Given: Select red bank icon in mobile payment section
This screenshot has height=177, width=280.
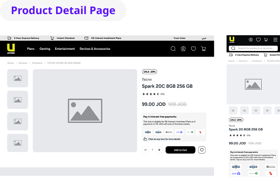Looking at the screenshot, I should point(271,173).
